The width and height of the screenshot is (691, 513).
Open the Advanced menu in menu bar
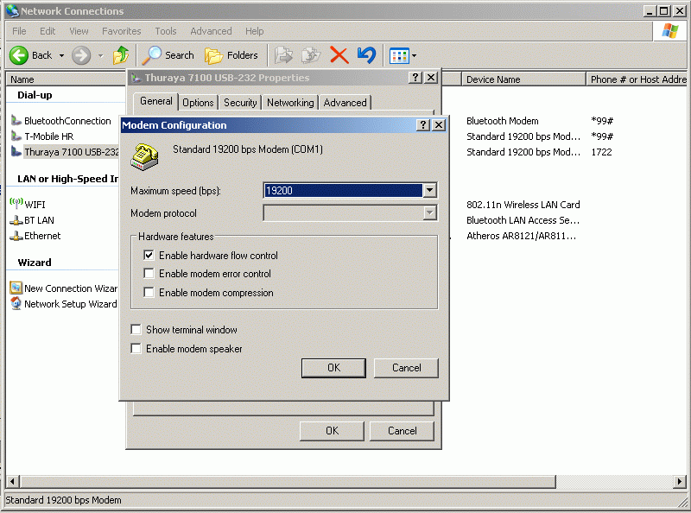[211, 31]
